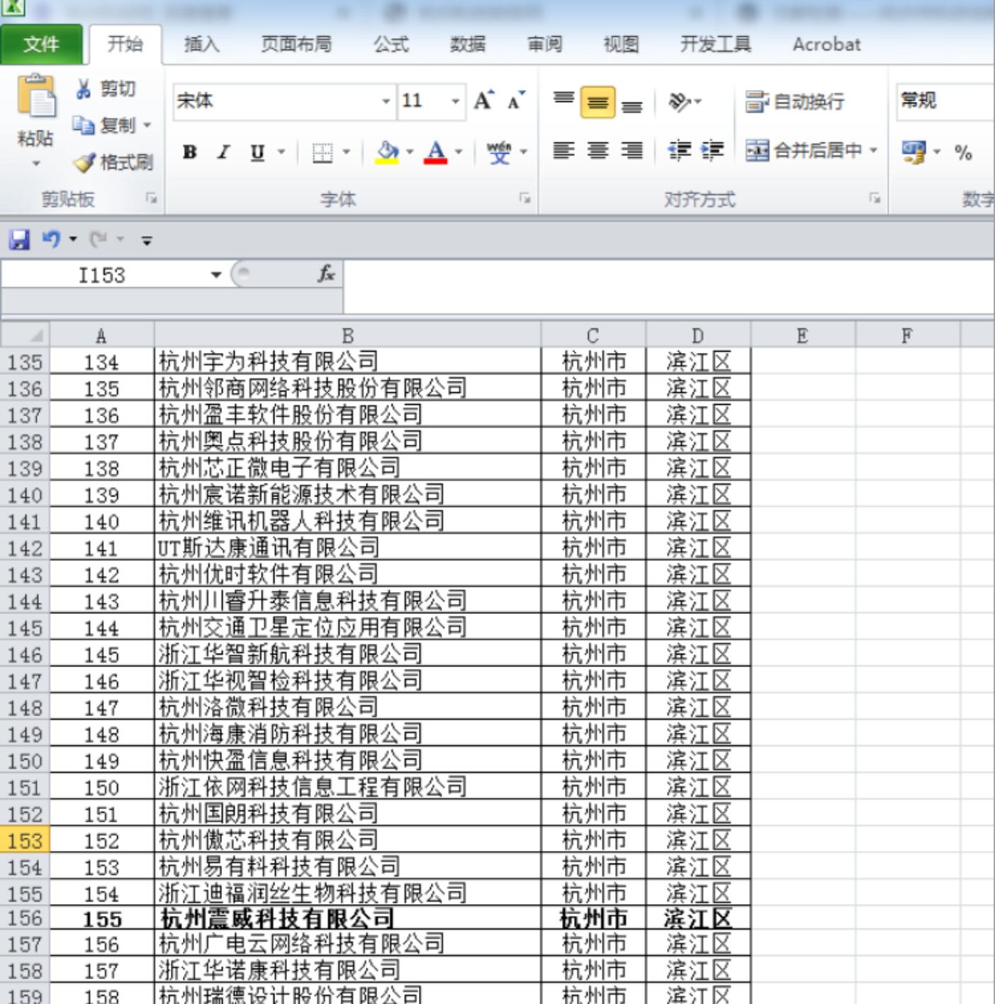Toggle Italic formatting
The height and width of the screenshot is (1004, 995).
point(223,152)
